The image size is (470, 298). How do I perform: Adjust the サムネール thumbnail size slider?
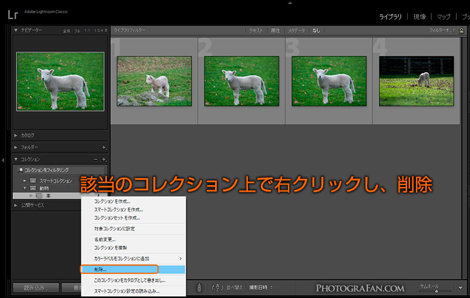[x=436, y=291]
